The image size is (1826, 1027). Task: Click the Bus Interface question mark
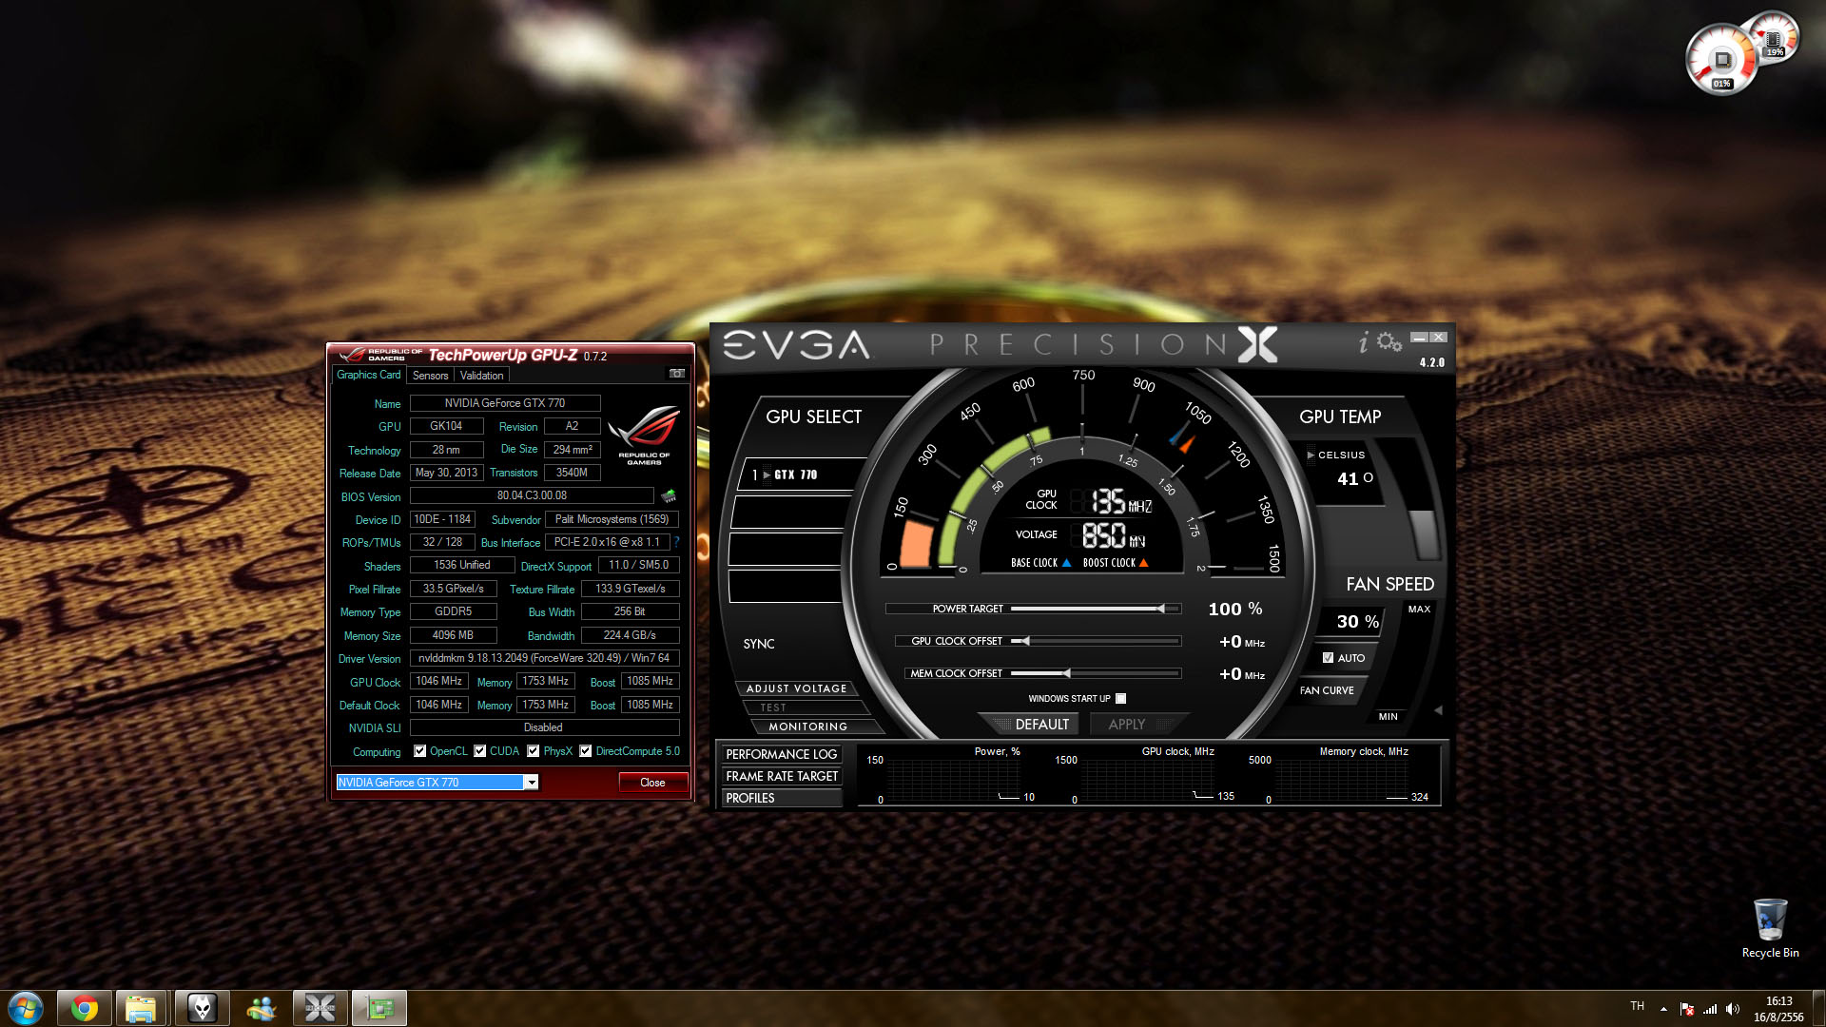pyautogui.click(x=677, y=542)
